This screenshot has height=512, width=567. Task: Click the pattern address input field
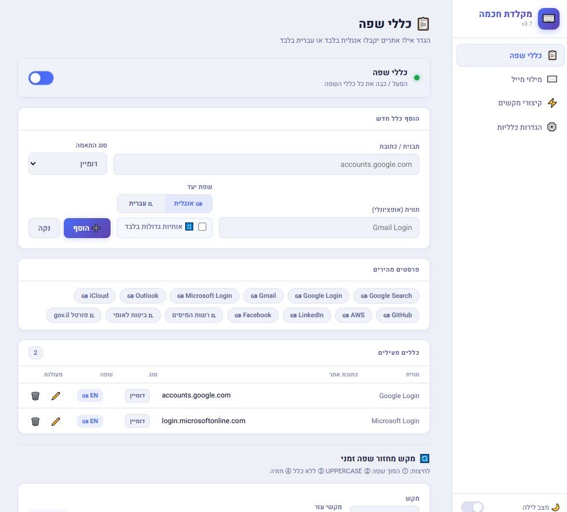(x=266, y=165)
